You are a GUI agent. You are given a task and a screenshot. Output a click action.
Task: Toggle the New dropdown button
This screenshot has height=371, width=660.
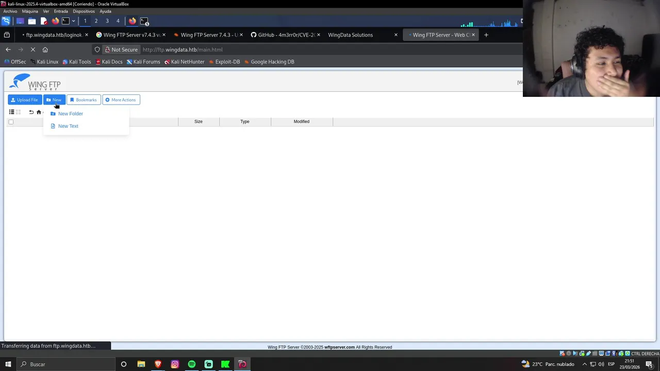54,100
